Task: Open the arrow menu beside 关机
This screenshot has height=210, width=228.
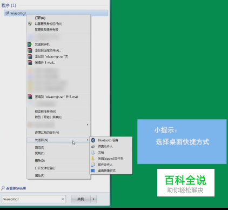Action: click(93, 199)
